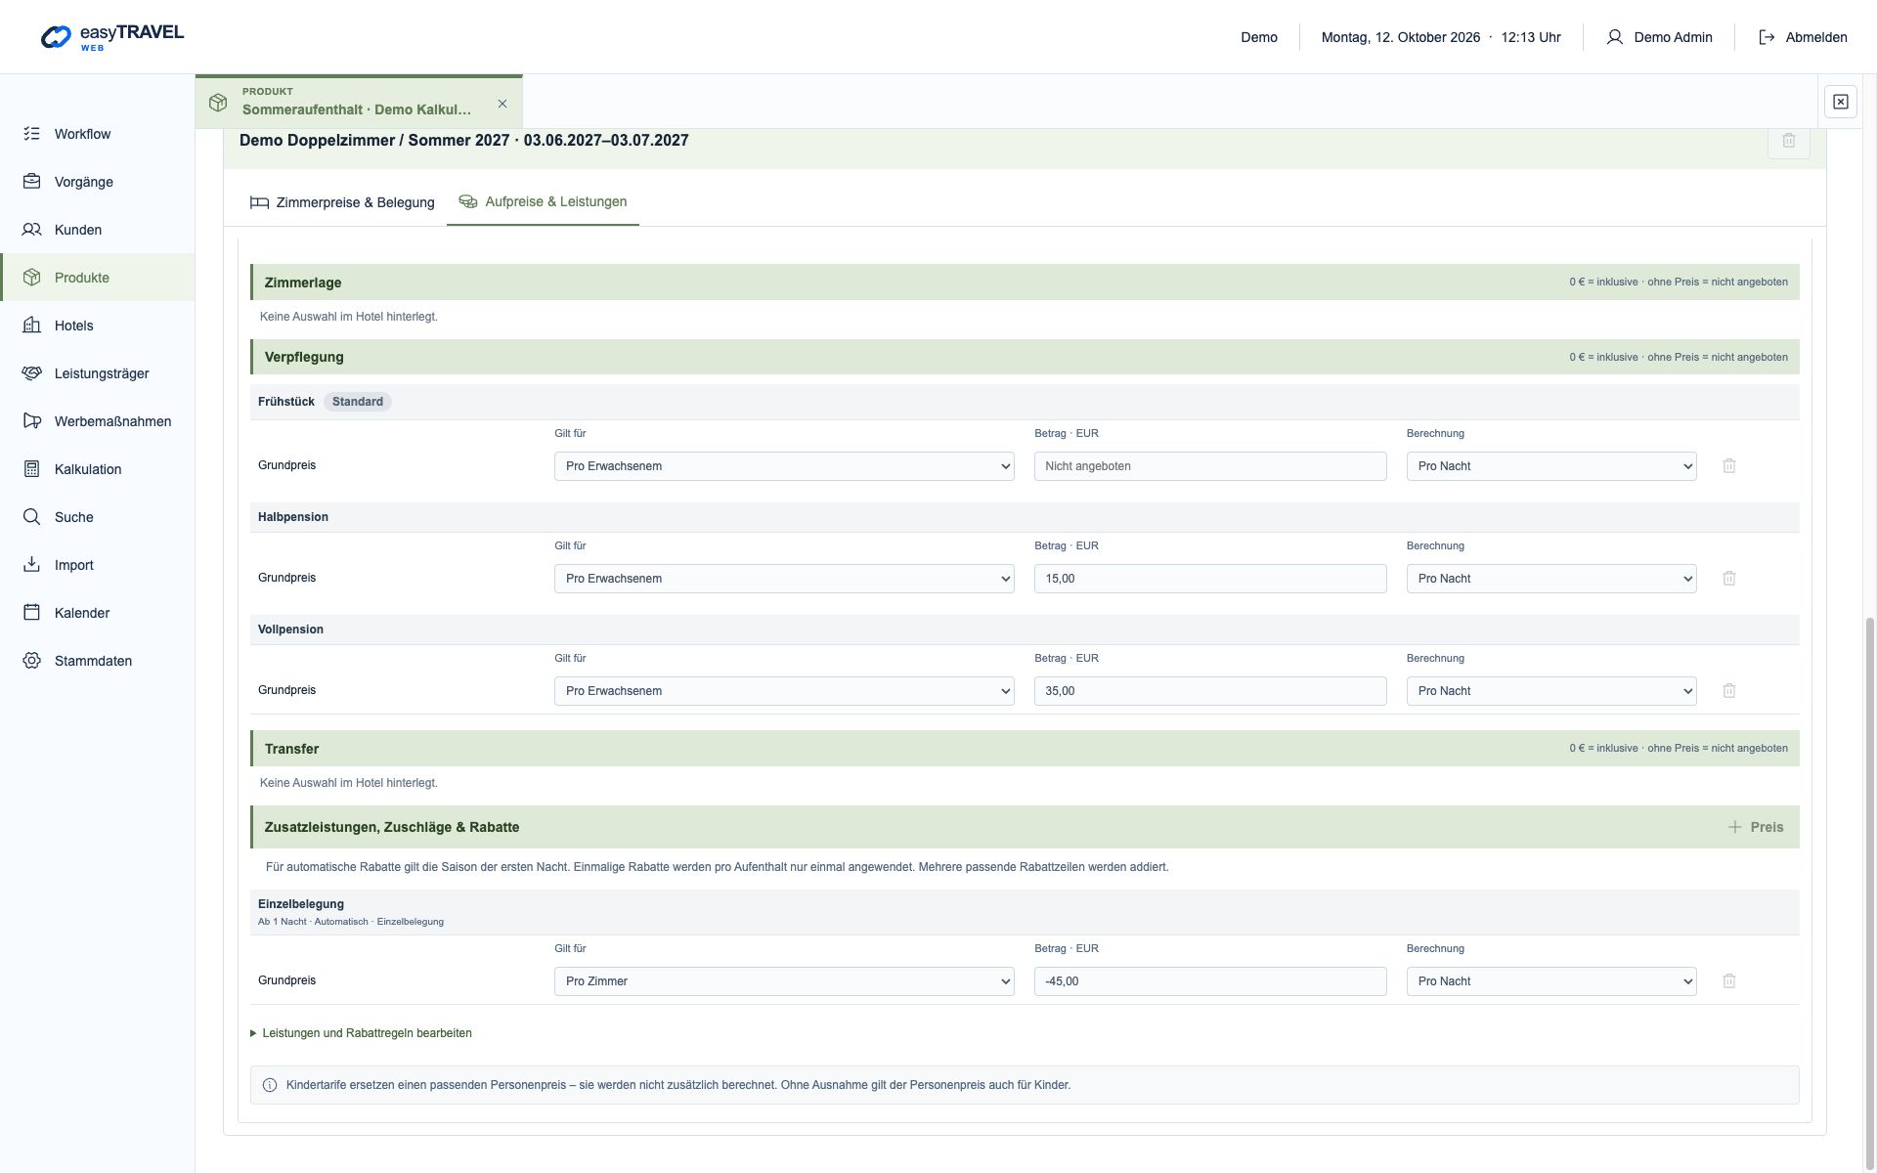The image size is (1877, 1173).
Task: Close all tabs via top-right box icon
Action: tap(1840, 102)
